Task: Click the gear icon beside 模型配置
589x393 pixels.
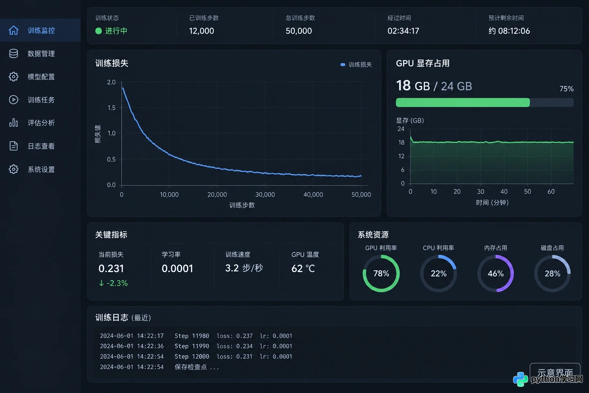Action: point(13,77)
